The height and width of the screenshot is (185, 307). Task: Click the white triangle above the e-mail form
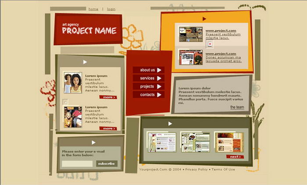click(93, 142)
